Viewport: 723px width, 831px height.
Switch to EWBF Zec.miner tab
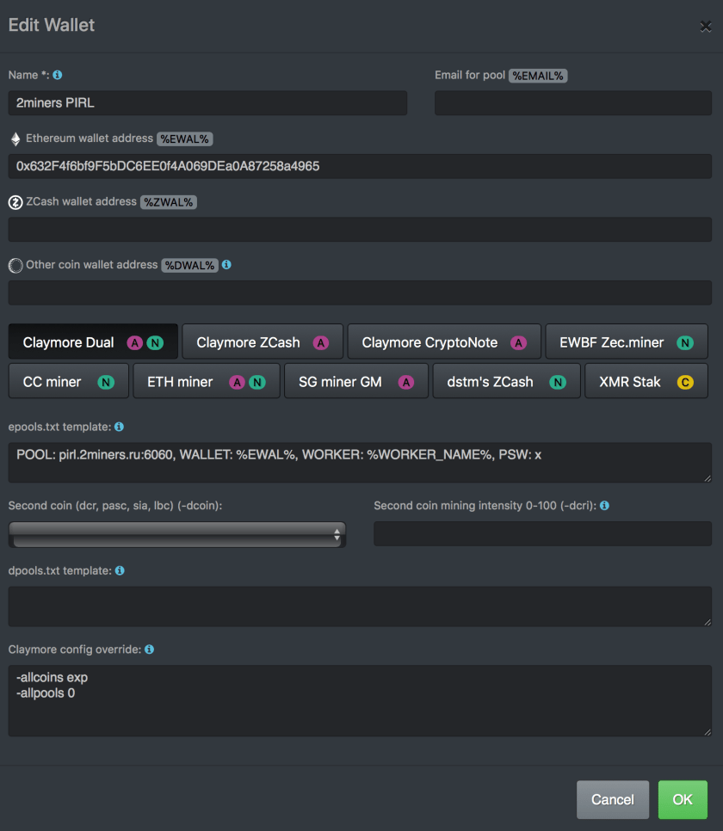point(627,342)
